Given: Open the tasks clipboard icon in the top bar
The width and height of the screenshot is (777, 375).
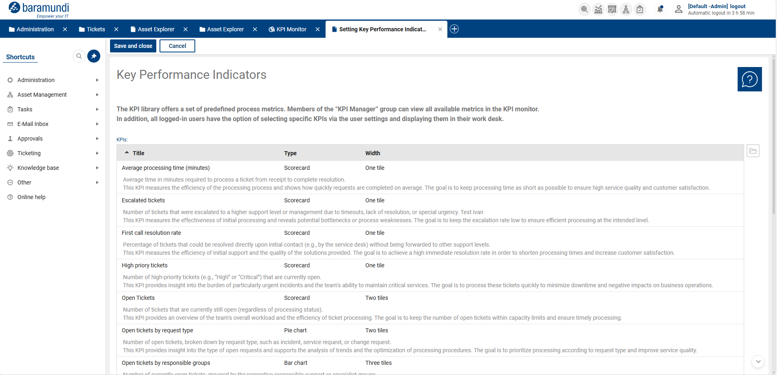Looking at the screenshot, I should tap(640, 9).
